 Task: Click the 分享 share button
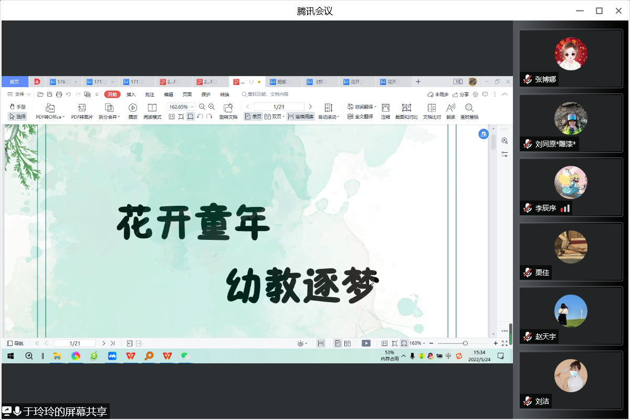pos(461,94)
